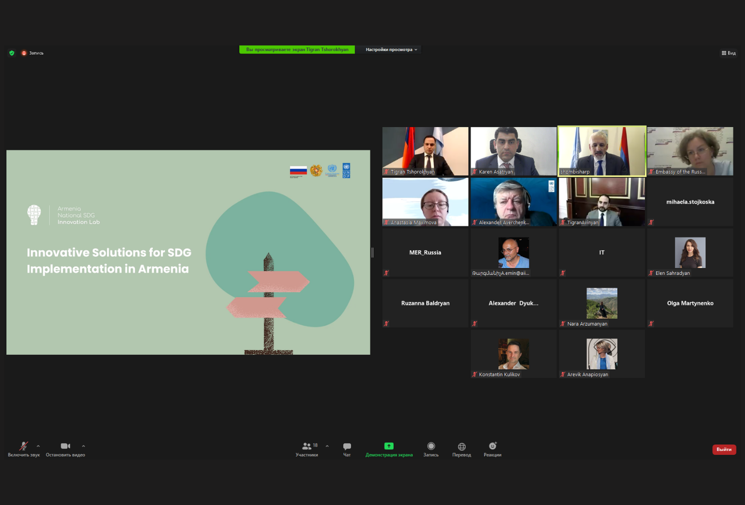Toggle microphone with Включить звук
745x505 pixels.
coord(23,446)
